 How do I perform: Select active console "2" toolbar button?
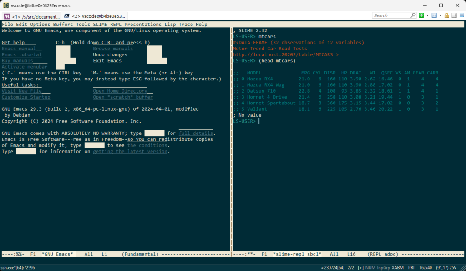click(x=434, y=15)
